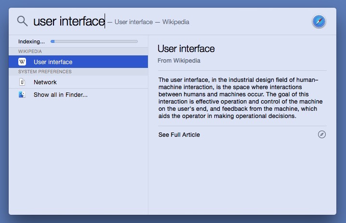The height and width of the screenshot is (223, 346).
Task: Click the Finder face icon
Action: (22, 94)
